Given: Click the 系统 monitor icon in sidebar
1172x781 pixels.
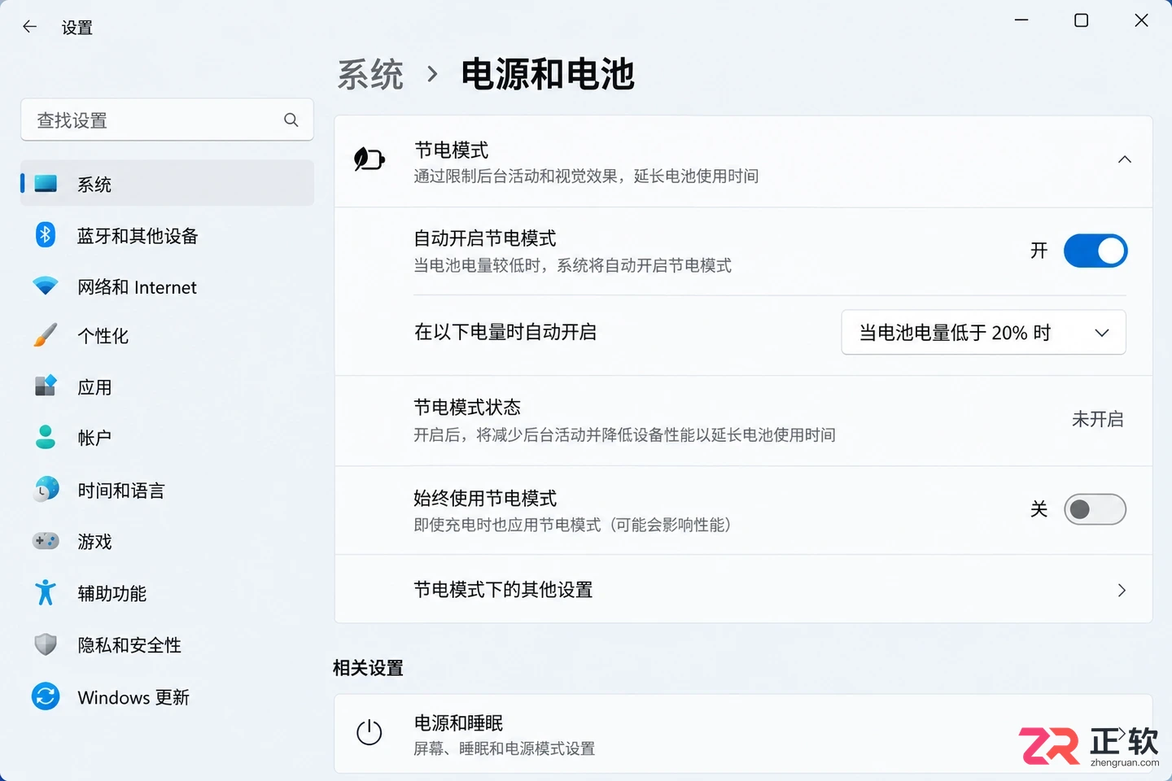Looking at the screenshot, I should tap(46, 184).
